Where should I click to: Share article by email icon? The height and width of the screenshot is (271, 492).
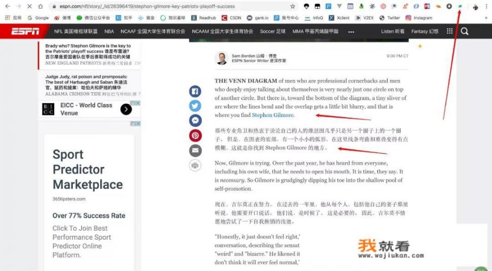(195, 150)
